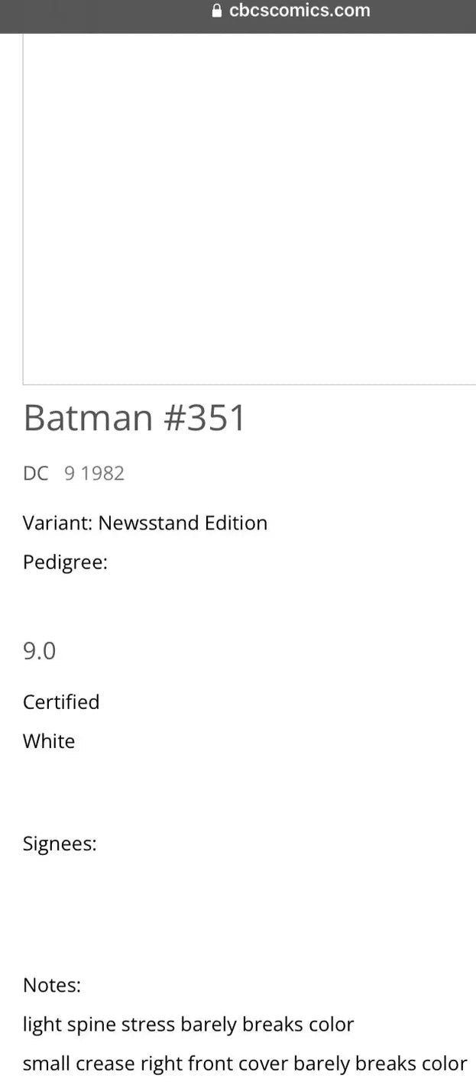The image size is (476, 1085).
Task: Click the Notes: heading
Action: coord(52,985)
